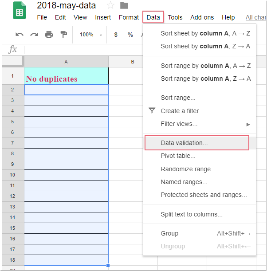Select Split text to columns...
Image resolution: width=267 pixels, height=271 pixels.
click(200, 214)
